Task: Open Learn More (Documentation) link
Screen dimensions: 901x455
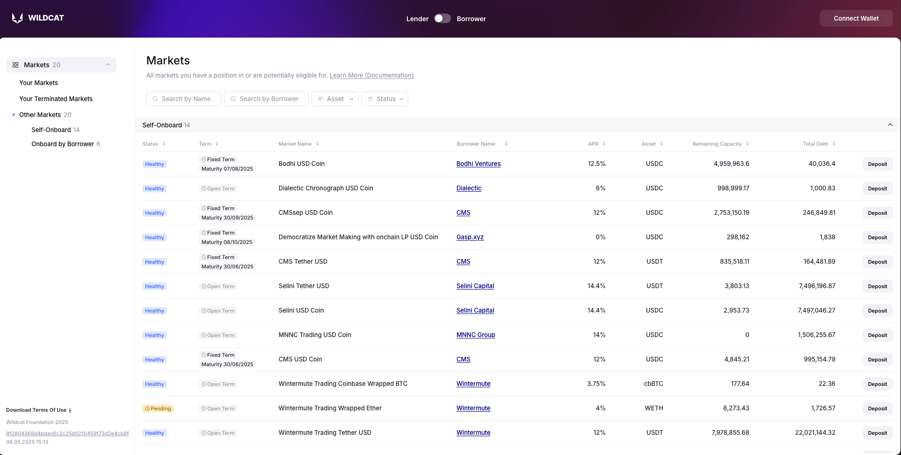Action: pyautogui.click(x=372, y=75)
